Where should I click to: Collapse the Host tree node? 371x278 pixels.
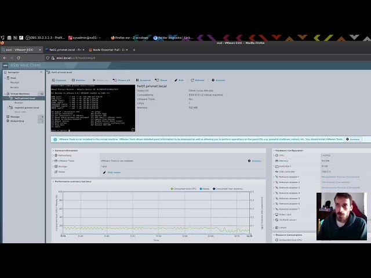[x=5, y=78]
